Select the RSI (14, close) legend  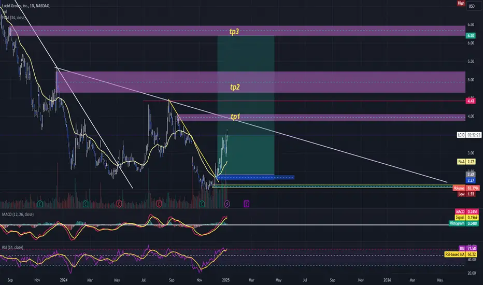[x=12, y=247]
